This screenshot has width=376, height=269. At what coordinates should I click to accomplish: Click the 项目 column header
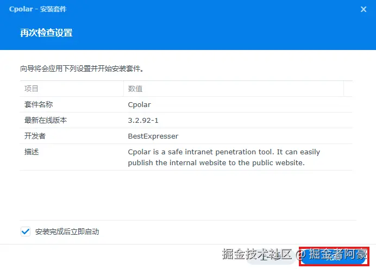(72, 89)
